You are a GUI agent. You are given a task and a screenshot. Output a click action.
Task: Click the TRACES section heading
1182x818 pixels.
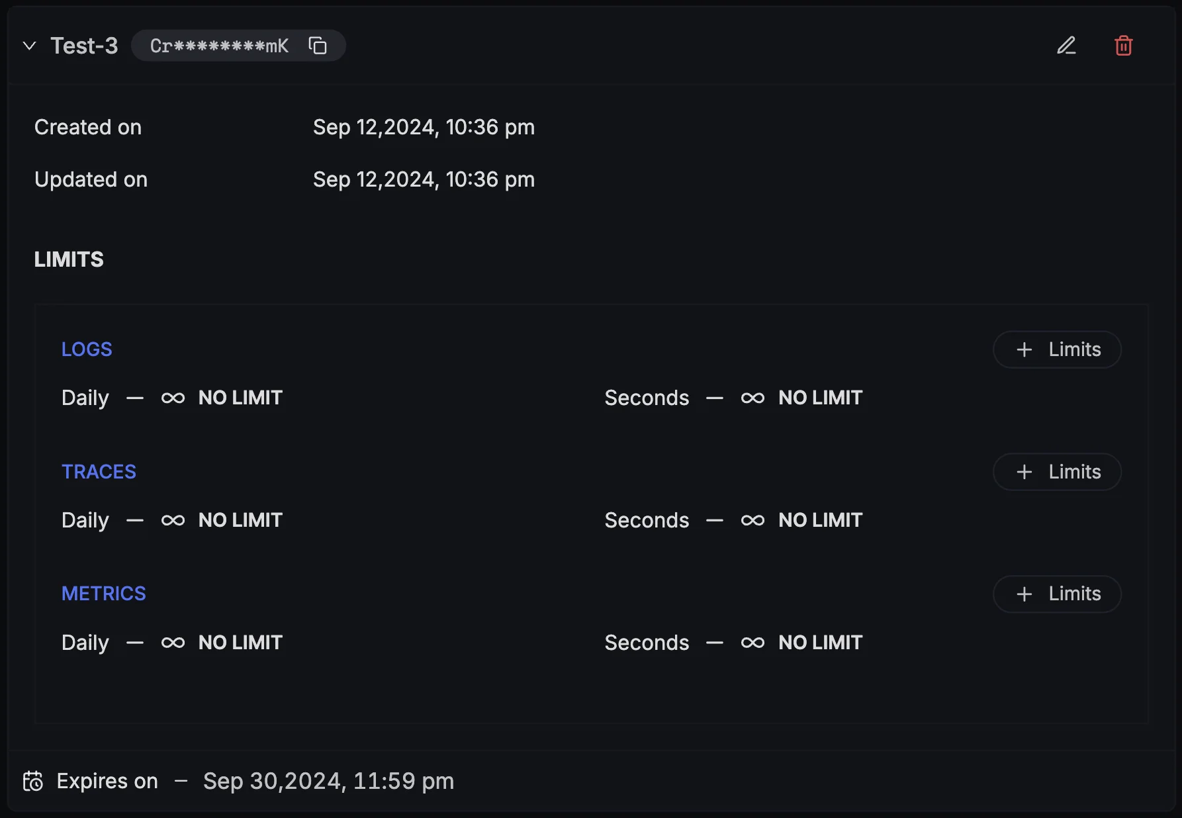click(x=99, y=471)
